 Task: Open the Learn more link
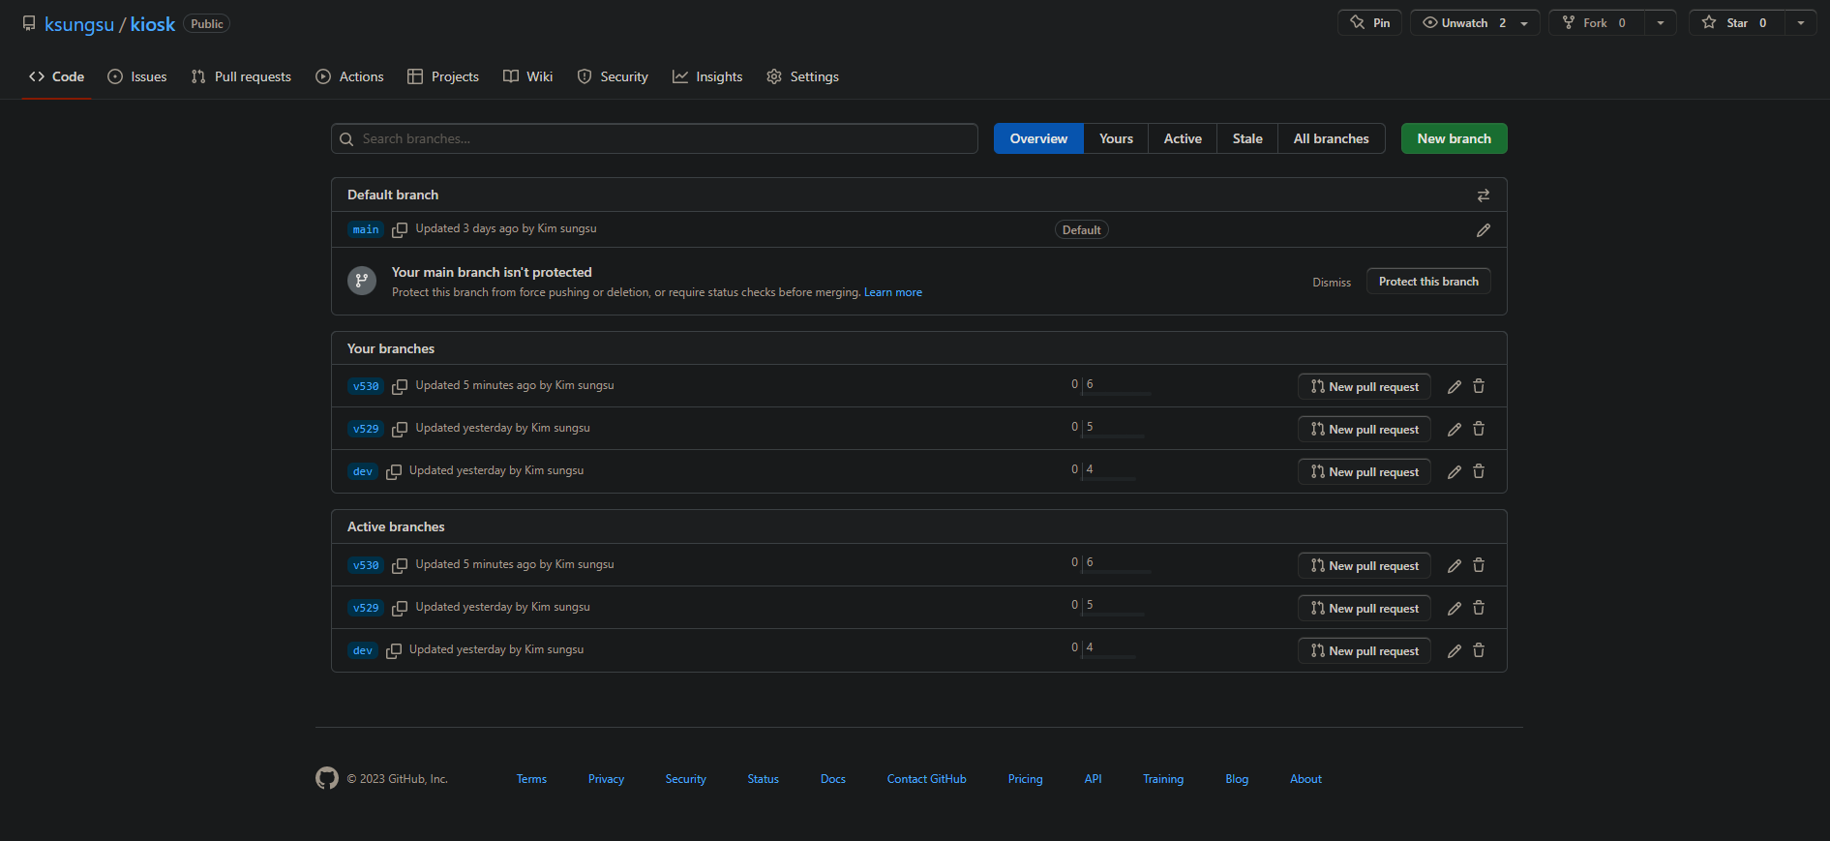click(893, 292)
